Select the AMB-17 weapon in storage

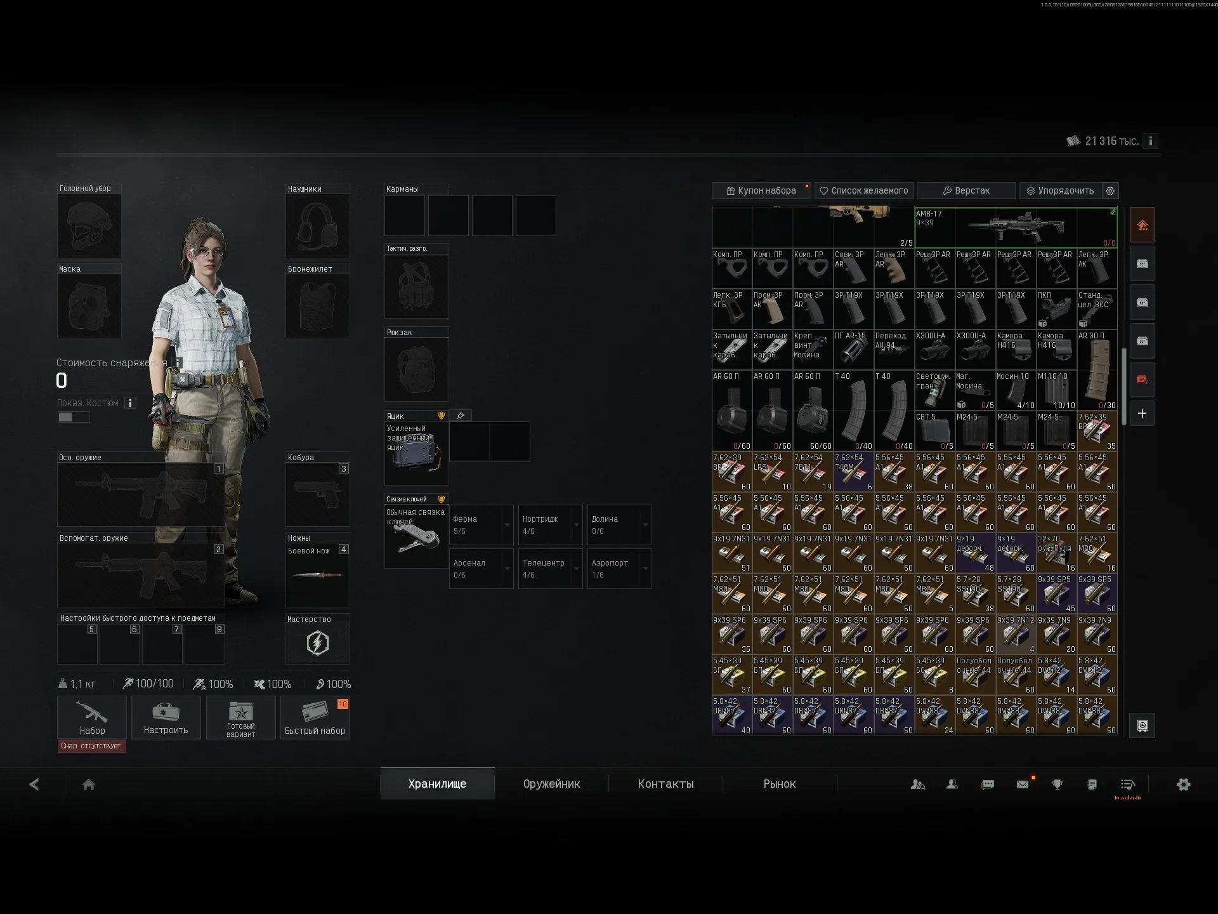(x=1015, y=227)
